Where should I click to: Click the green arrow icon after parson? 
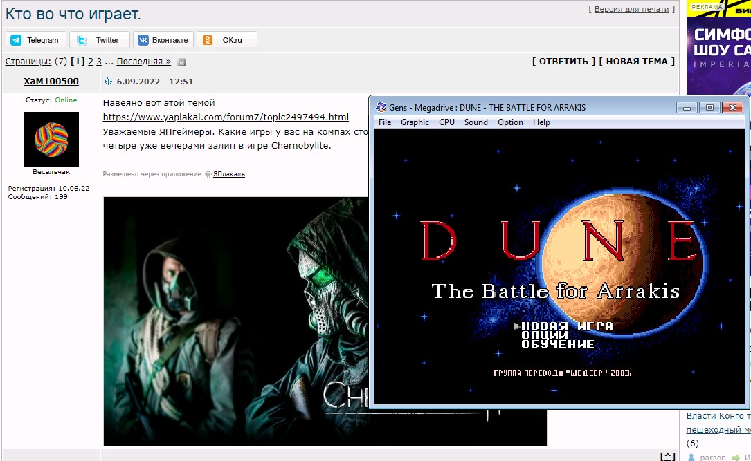(x=735, y=458)
